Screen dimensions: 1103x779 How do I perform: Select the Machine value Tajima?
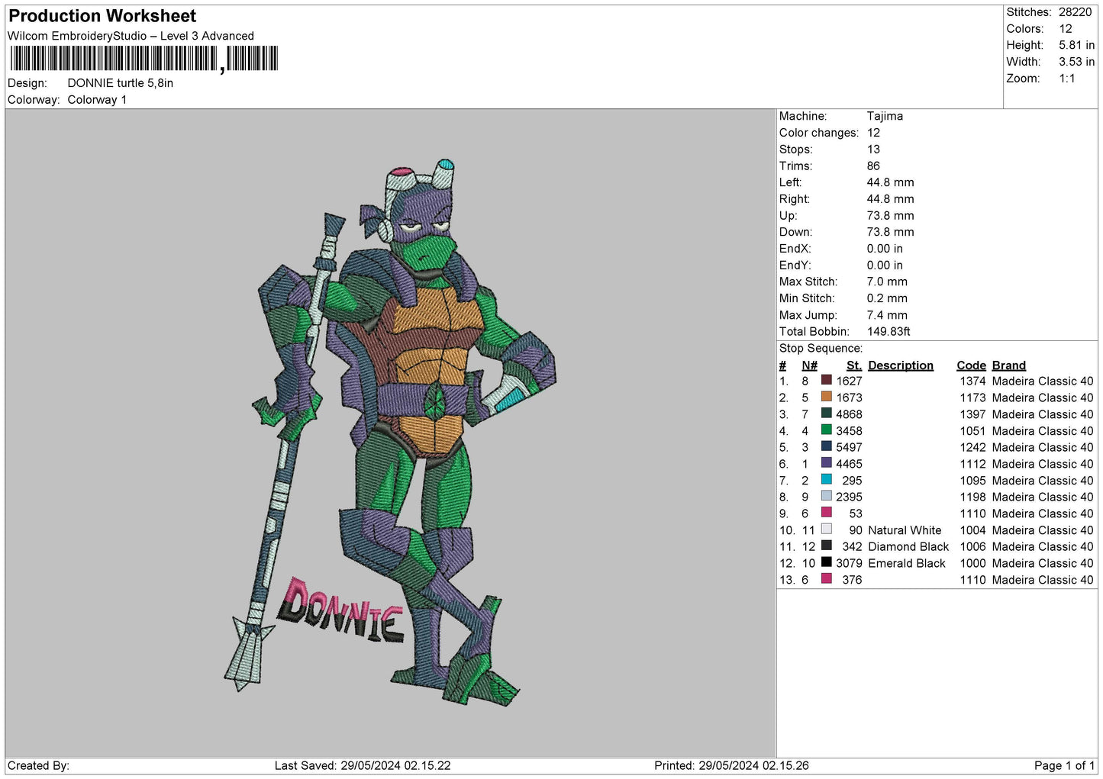click(885, 116)
